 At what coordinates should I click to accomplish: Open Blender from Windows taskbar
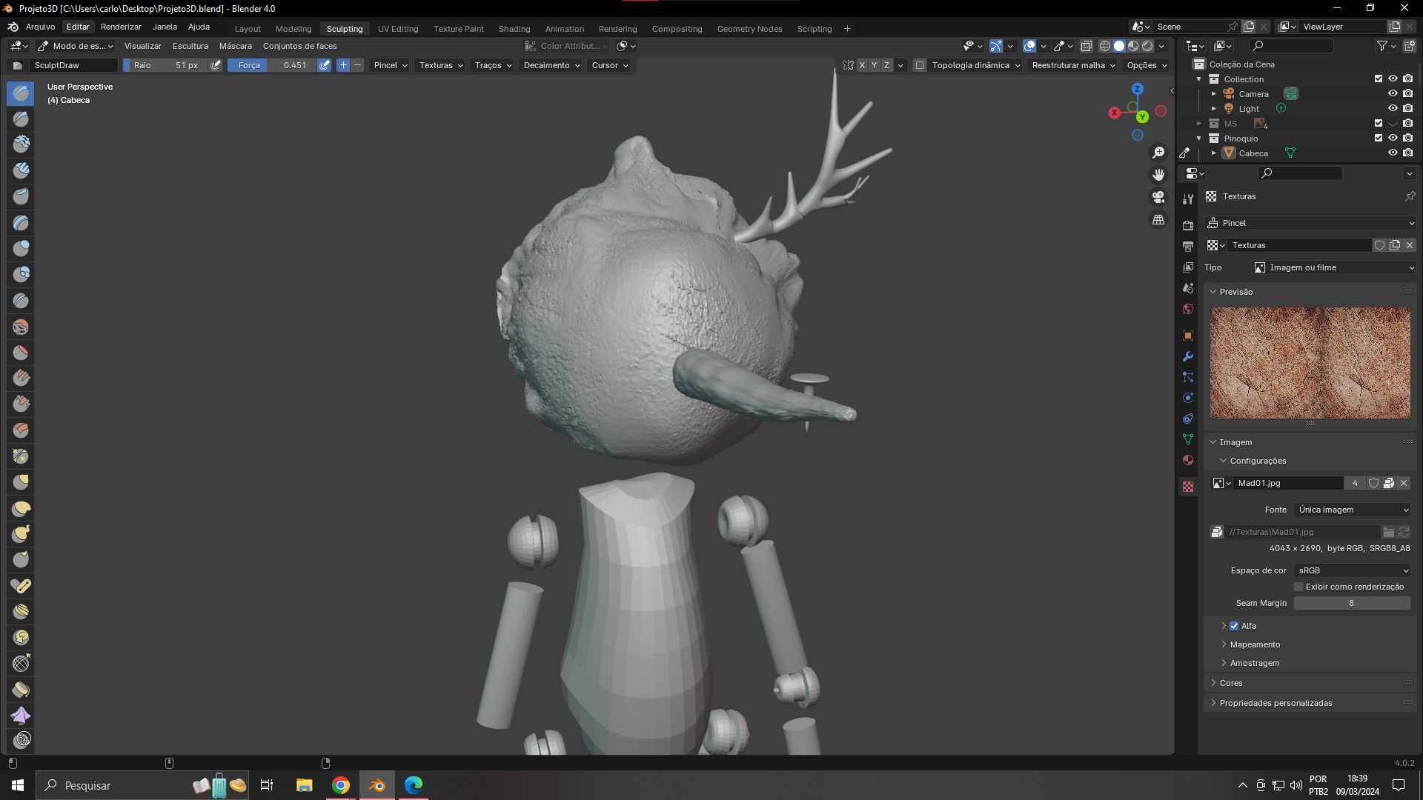pyautogui.click(x=377, y=785)
